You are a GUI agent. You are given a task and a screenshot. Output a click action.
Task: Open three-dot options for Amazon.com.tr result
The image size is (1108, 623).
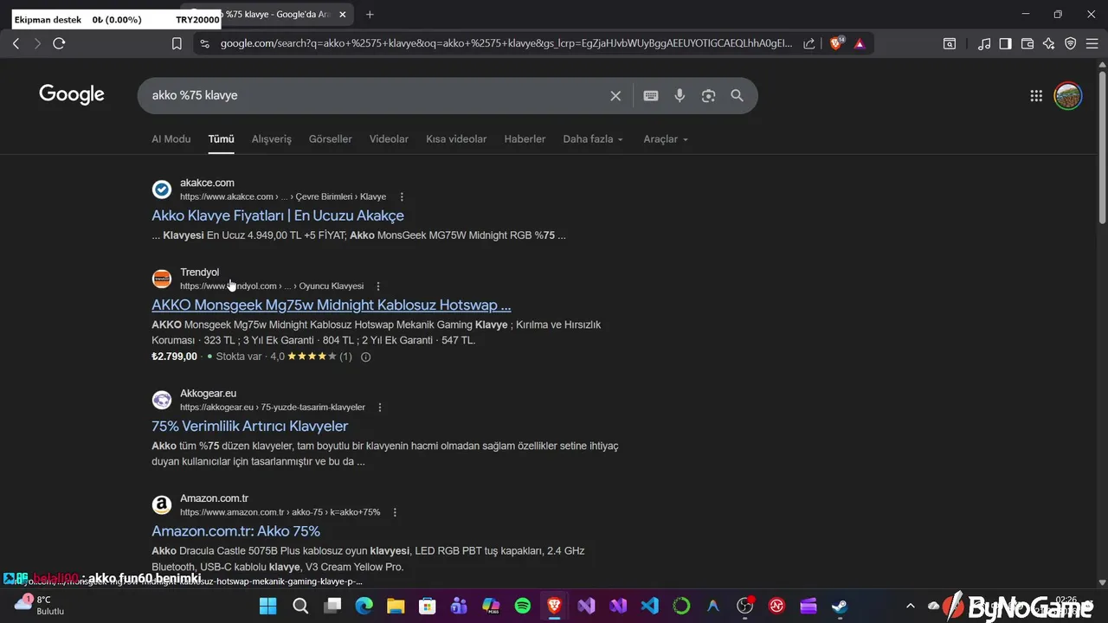point(395,512)
